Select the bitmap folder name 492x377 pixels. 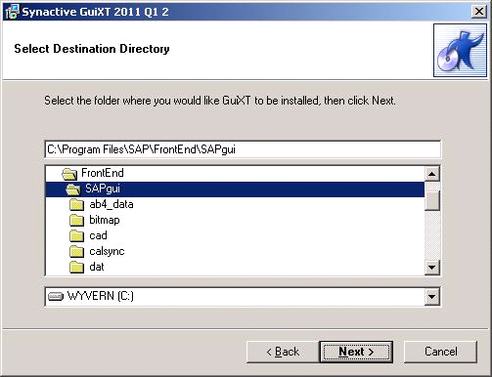(105, 220)
